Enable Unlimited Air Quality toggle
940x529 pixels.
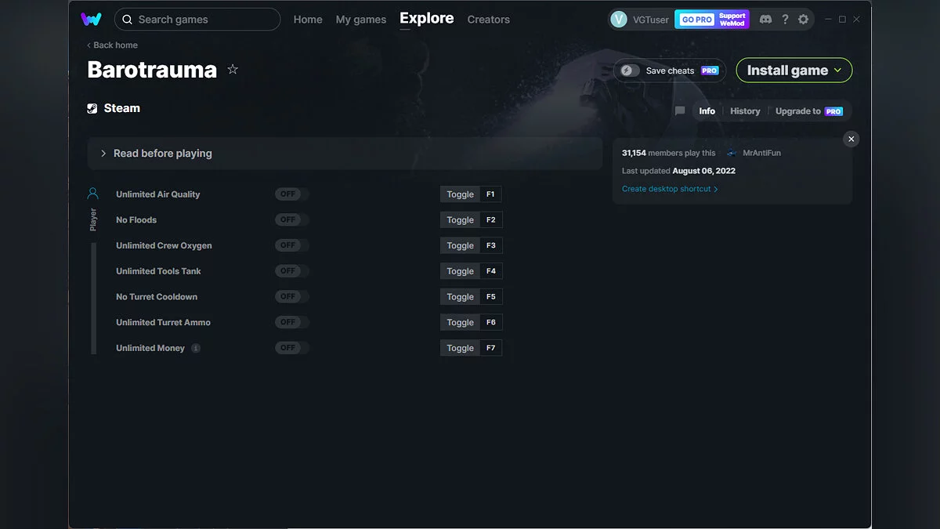pyautogui.click(x=291, y=194)
